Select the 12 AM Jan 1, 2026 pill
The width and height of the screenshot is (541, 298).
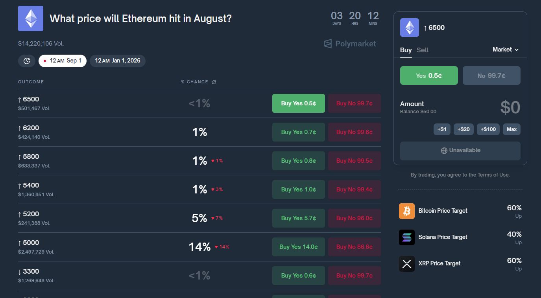118,61
